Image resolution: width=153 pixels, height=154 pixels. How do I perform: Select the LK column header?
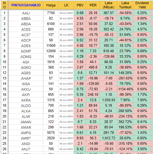click(66, 5)
